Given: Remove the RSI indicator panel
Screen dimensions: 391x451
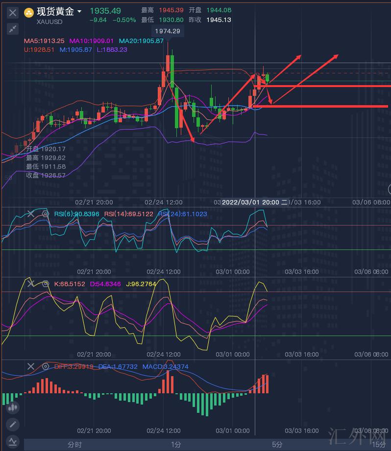Looking at the screenshot, I should coord(31,214).
